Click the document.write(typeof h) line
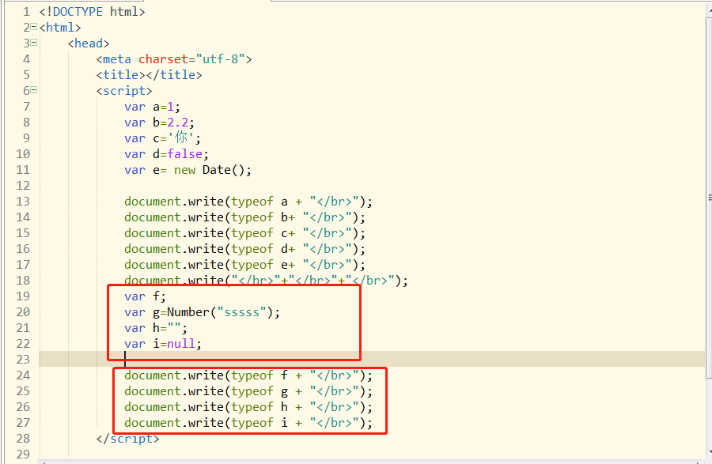Screen dimensions: 712x464 point(248,407)
